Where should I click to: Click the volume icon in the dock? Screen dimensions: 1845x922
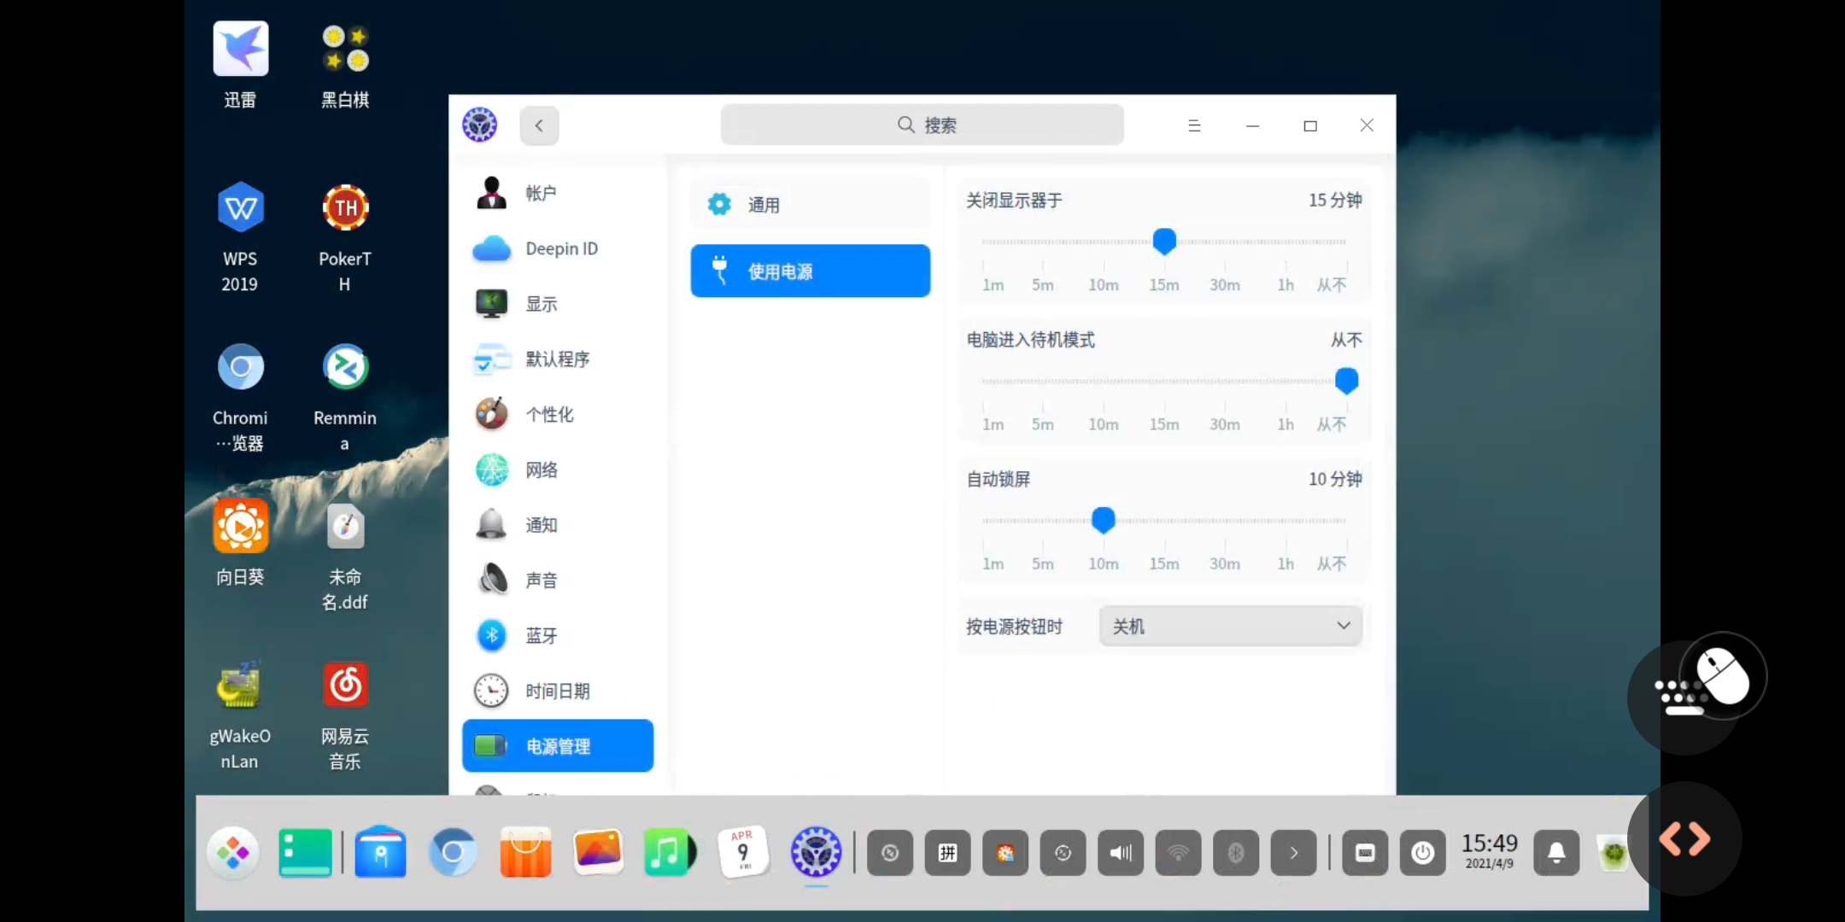pos(1120,852)
